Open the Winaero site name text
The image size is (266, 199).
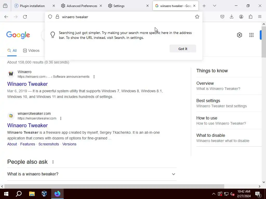(25, 72)
